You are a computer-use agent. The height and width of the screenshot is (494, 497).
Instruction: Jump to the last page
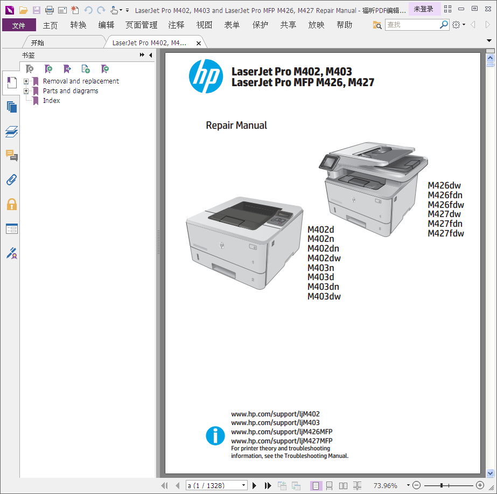[x=268, y=485]
